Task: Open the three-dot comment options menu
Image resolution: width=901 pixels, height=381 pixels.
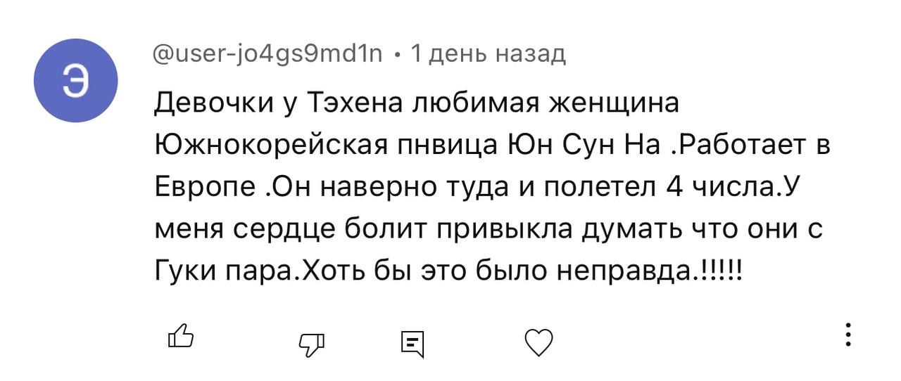Action: pyautogui.click(x=849, y=335)
